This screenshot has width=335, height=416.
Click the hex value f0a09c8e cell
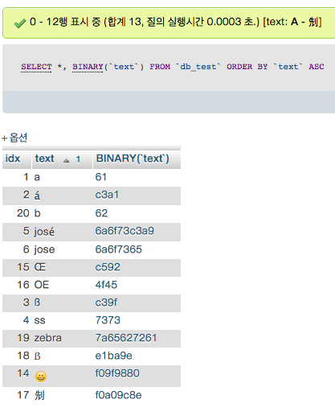pyautogui.click(x=118, y=395)
